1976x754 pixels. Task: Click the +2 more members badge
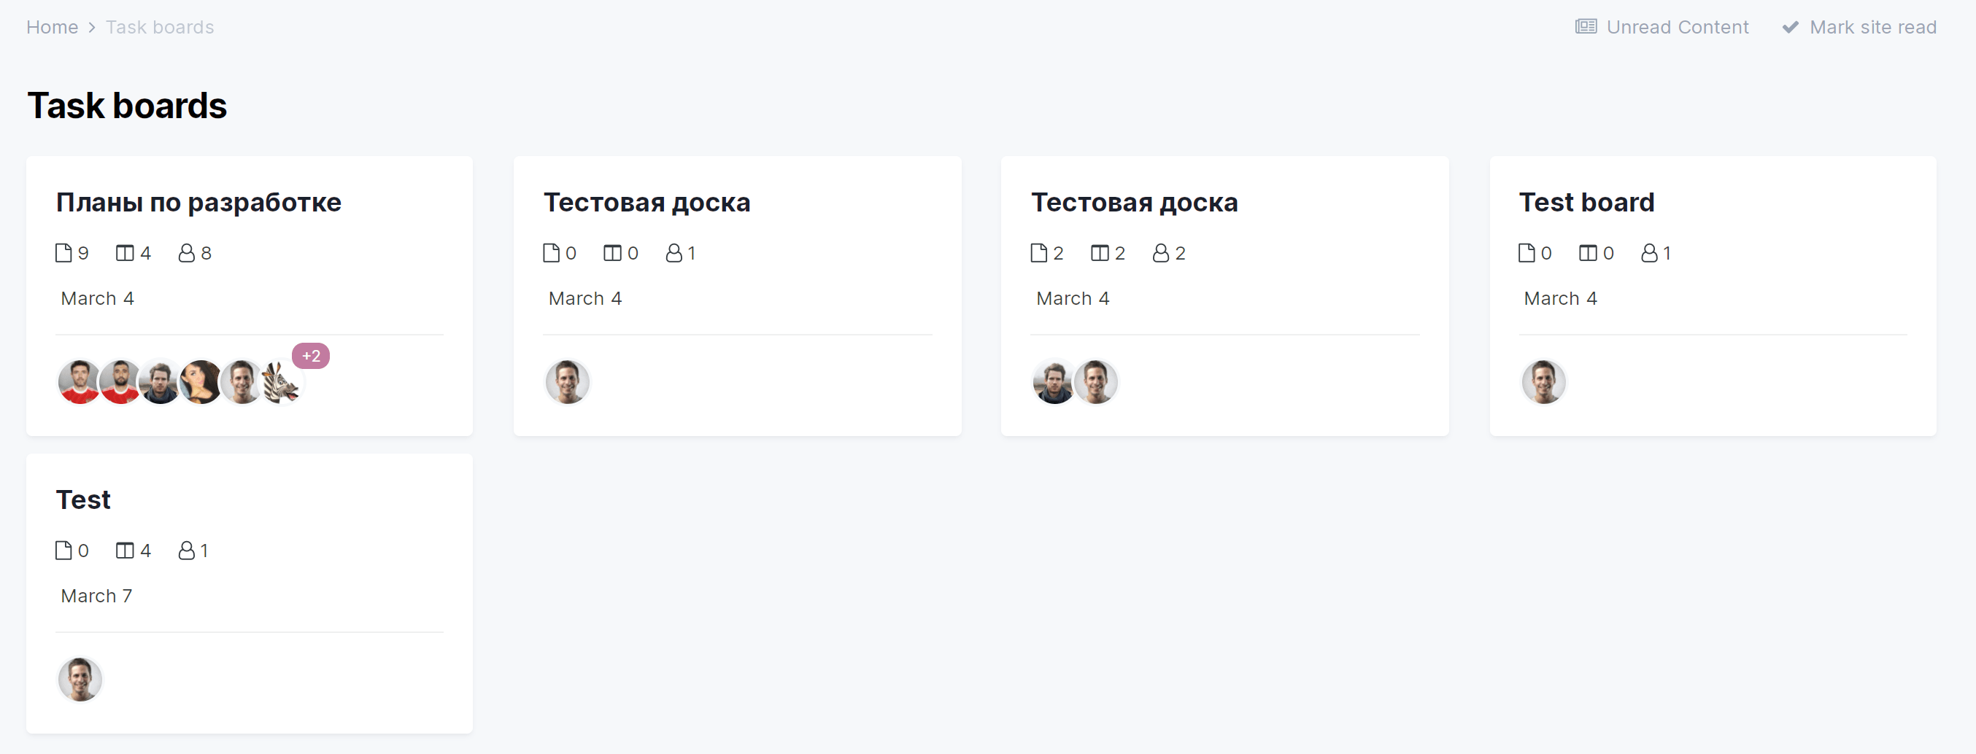tap(311, 357)
